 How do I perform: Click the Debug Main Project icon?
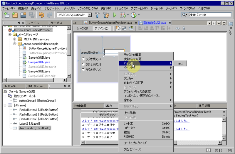pos(123,15)
